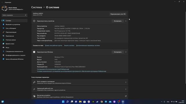This screenshot has width=186, height=104.
Task: Open Специальные возможности section
Action: [x=14, y=51]
